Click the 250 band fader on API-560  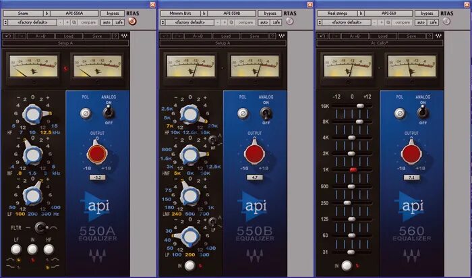point(347,202)
